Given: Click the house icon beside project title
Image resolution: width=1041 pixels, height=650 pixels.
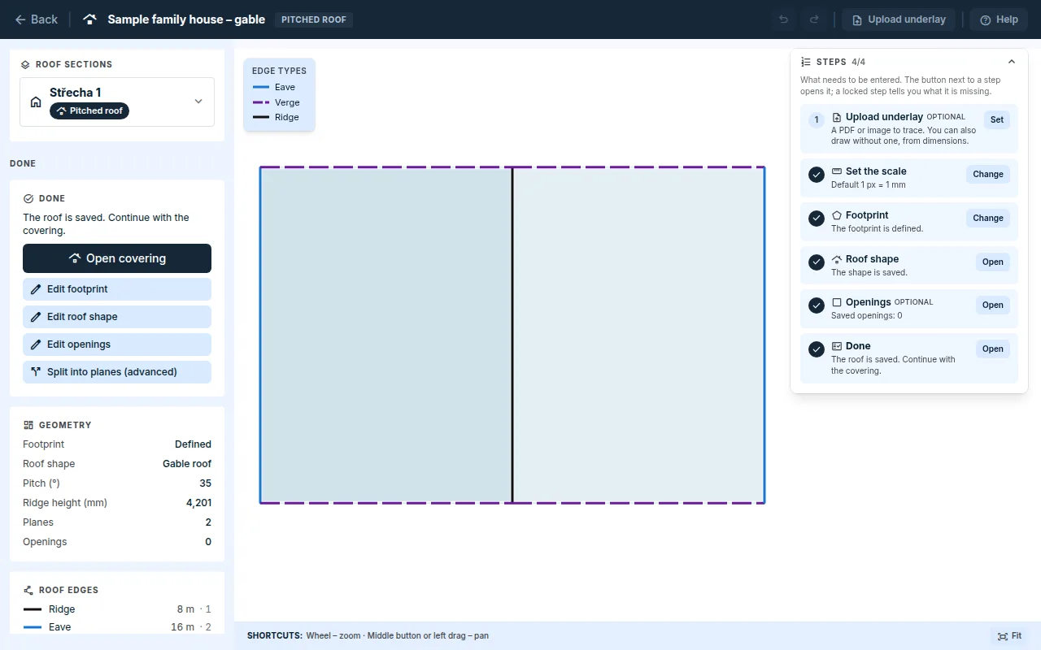Looking at the screenshot, I should point(89,19).
